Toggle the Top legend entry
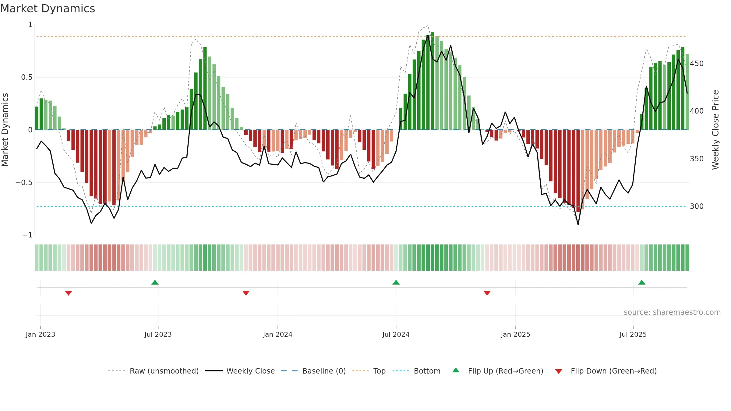Screen dimensions: 731x411 click(x=369, y=371)
